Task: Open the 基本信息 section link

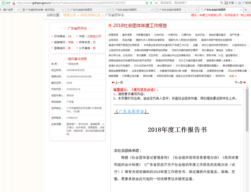Action: pyautogui.click(x=127, y=35)
